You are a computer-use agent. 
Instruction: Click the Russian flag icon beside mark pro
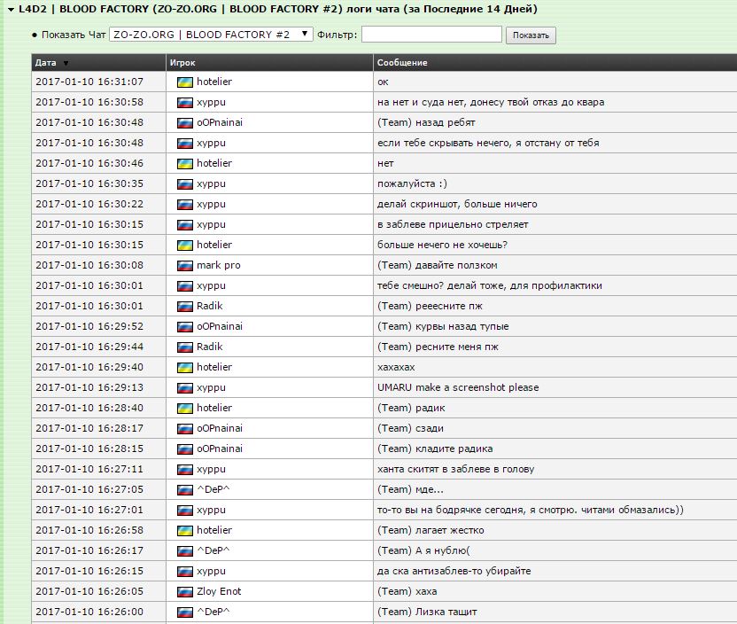click(185, 265)
